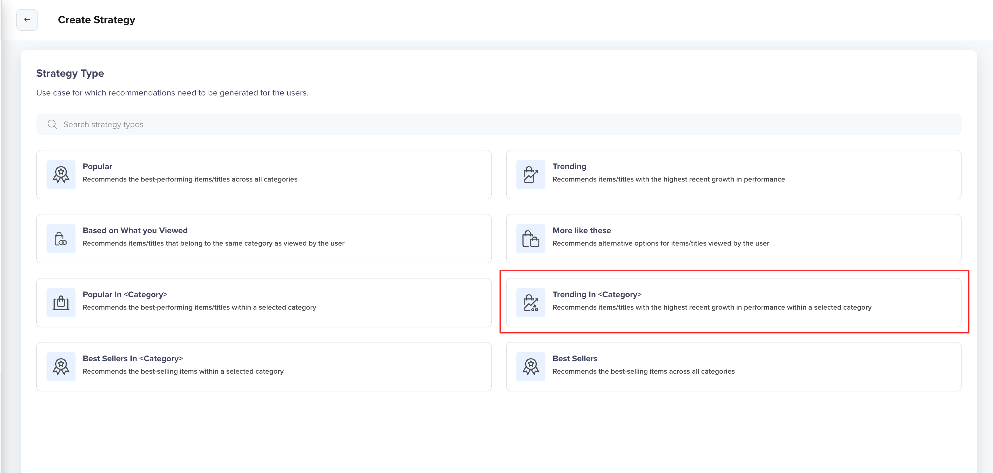This screenshot has width=993, height=473.
Task: Select the Trending strategy title
Action: [x=569, y=166]
